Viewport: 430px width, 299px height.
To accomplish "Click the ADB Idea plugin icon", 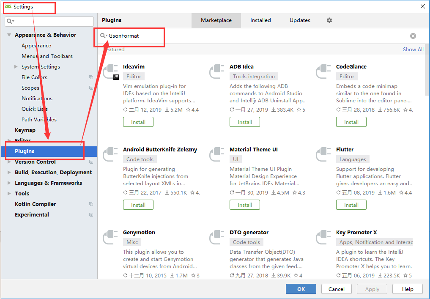I will pos(217,71).
